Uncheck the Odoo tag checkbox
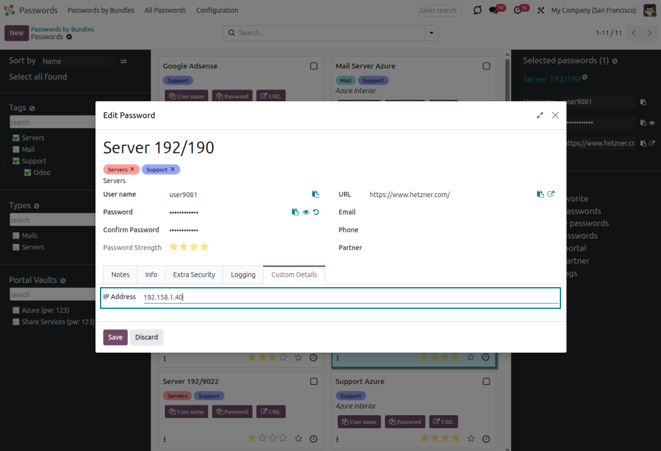The height and width of the screenshot is (451, 661). [x=27, y=173]
